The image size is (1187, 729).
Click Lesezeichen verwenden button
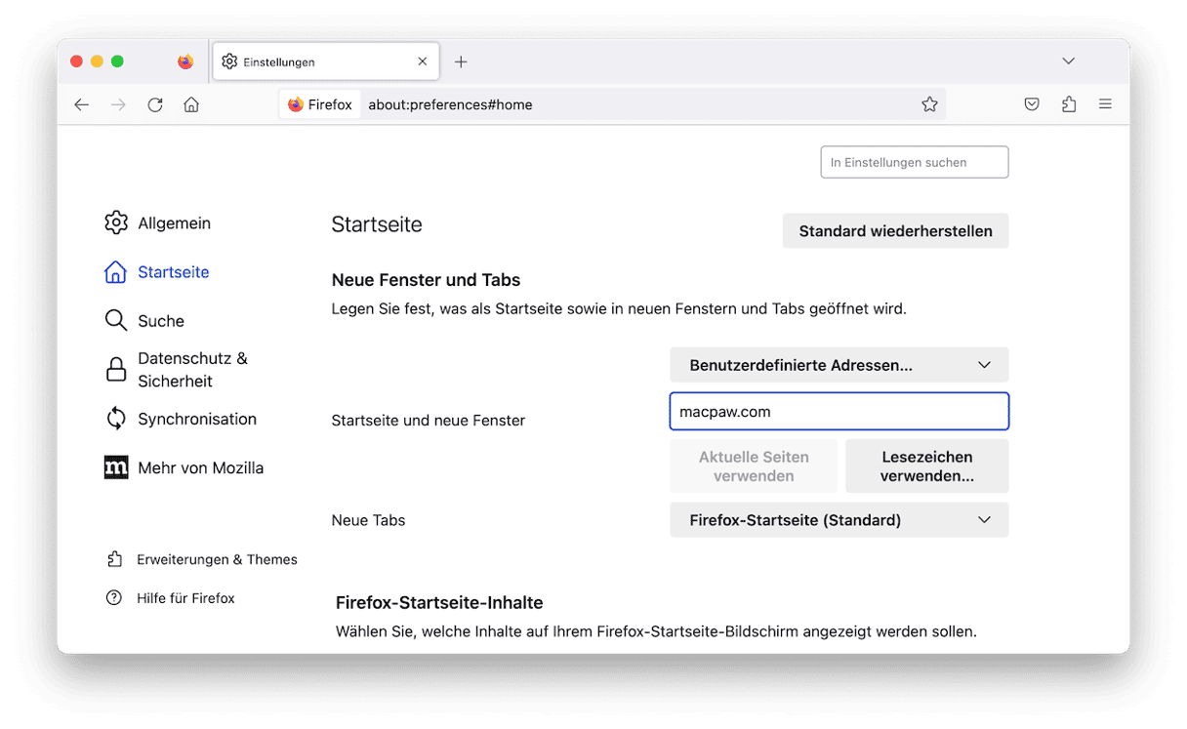927,466
